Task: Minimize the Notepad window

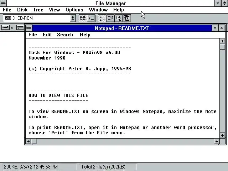Action: point(215,28)
